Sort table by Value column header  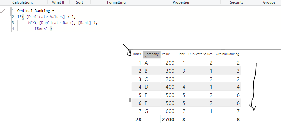[166, 54]
